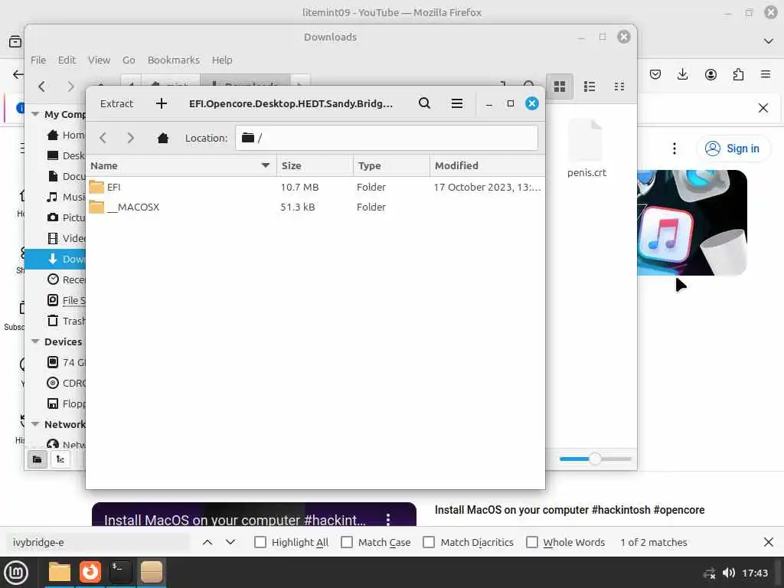This screenshot has height=588, width=784.
Task: Sort archive entries by Type column
Action: 391,165
